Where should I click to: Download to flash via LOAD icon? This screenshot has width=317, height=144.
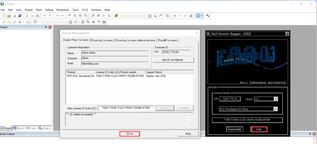[35, 22]
